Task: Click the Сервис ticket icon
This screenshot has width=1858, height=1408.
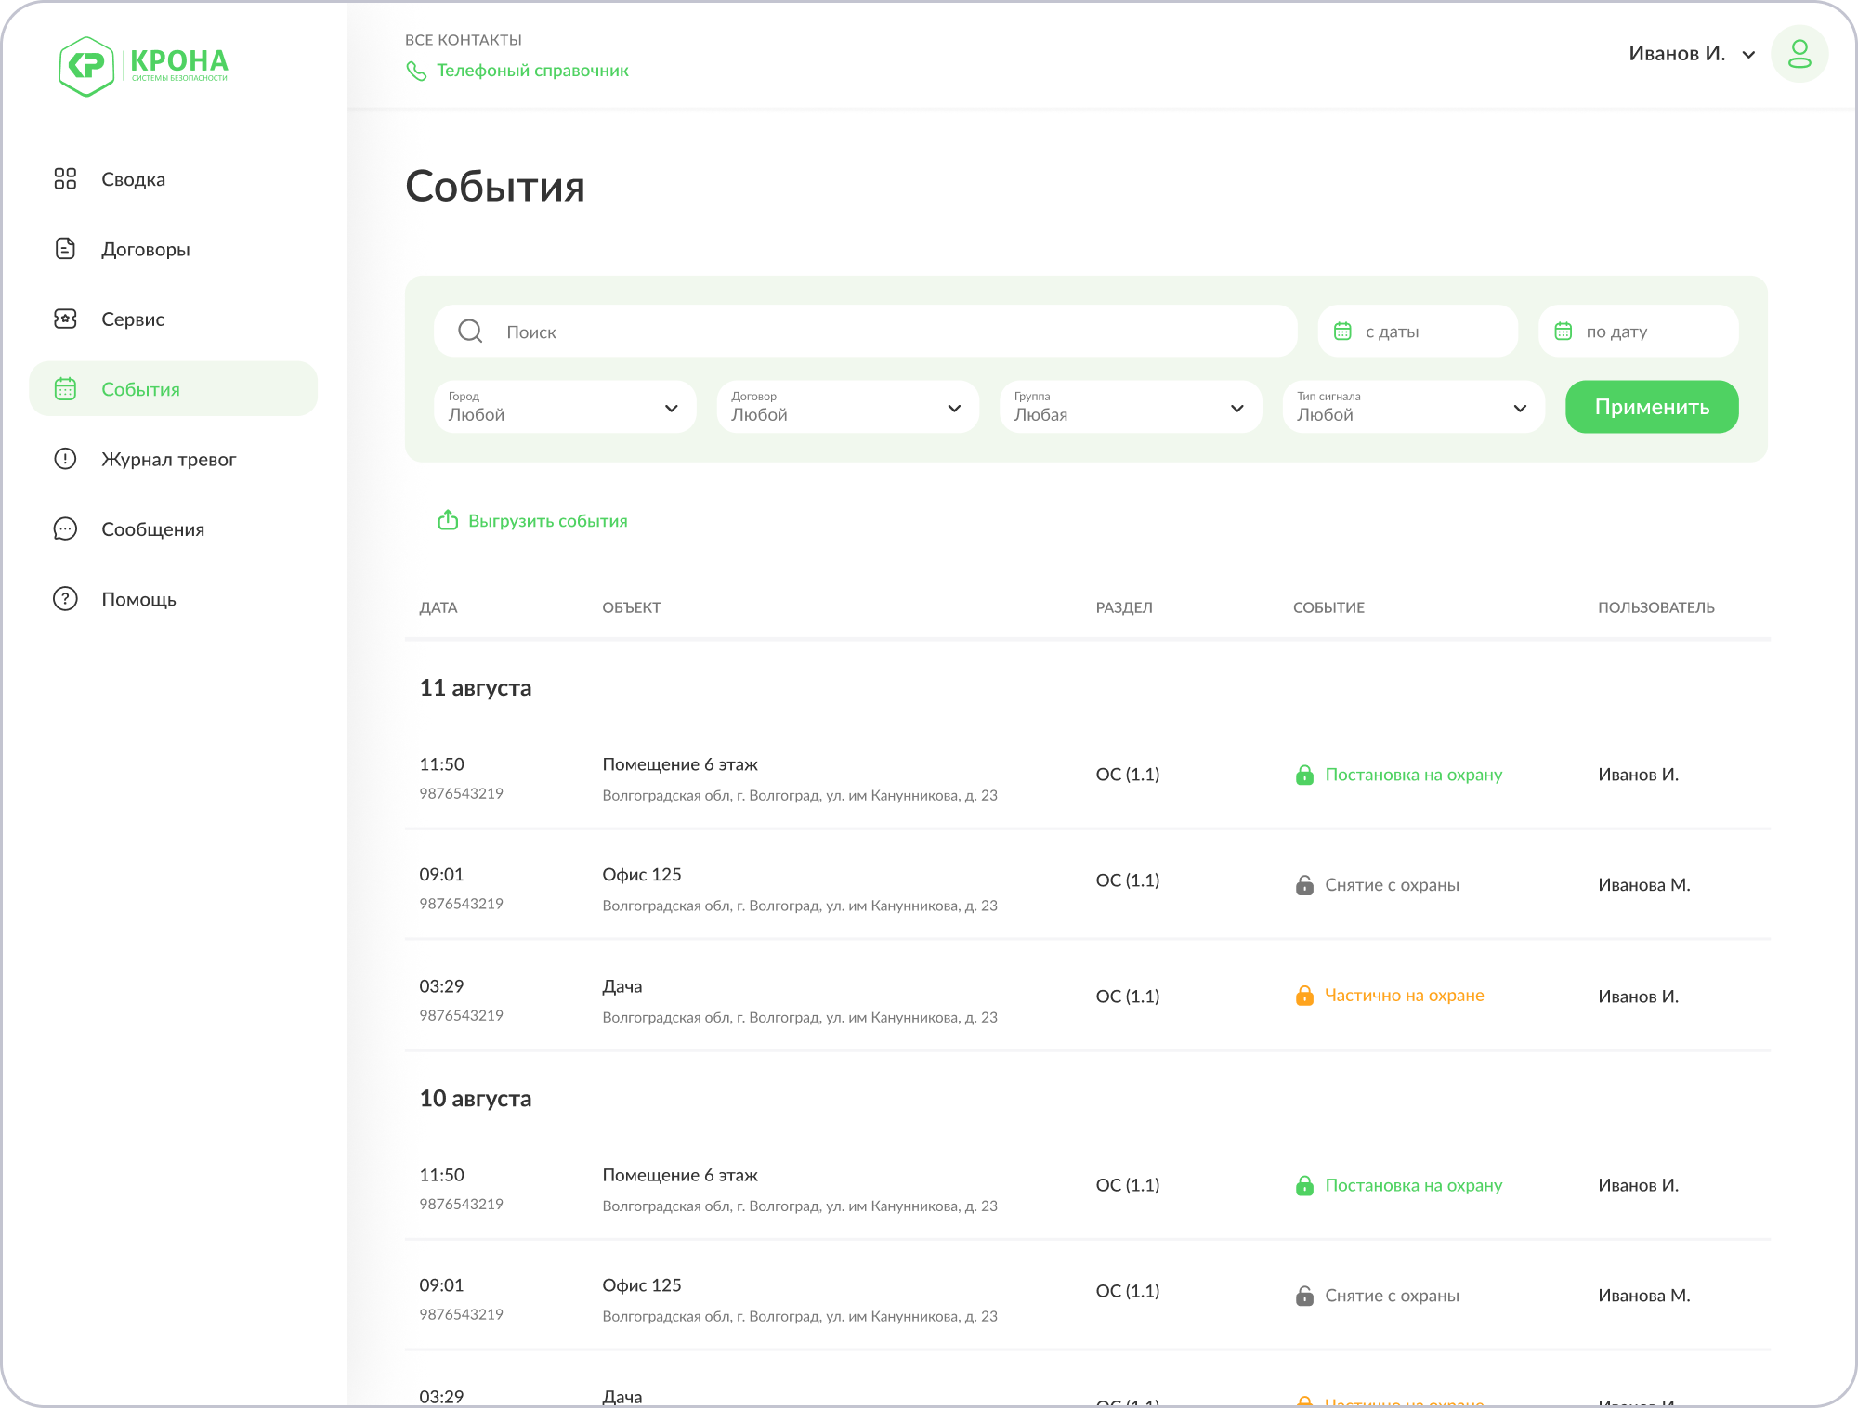Action: [65, 319]
